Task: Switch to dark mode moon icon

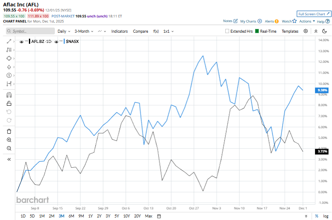Action: pos(324,31)
